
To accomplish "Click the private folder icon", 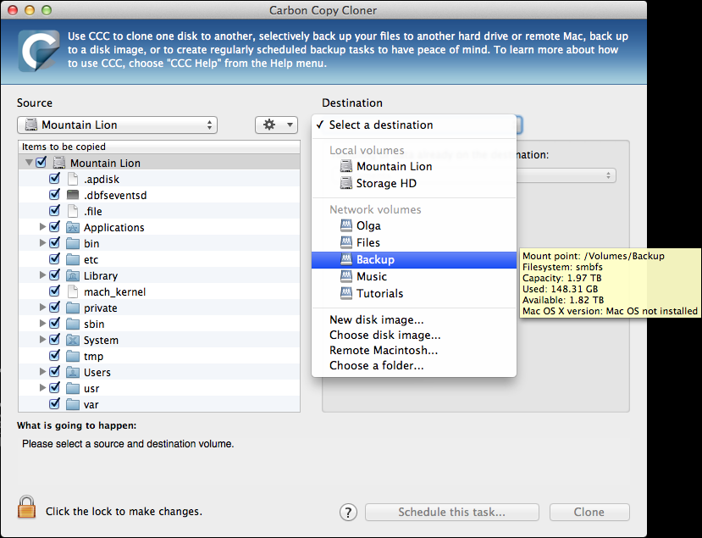I will point(73,308).
